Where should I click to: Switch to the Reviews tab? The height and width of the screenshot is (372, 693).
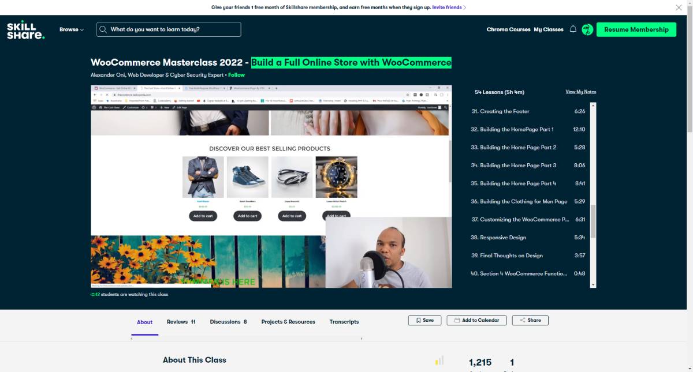[x=181, y=322]
